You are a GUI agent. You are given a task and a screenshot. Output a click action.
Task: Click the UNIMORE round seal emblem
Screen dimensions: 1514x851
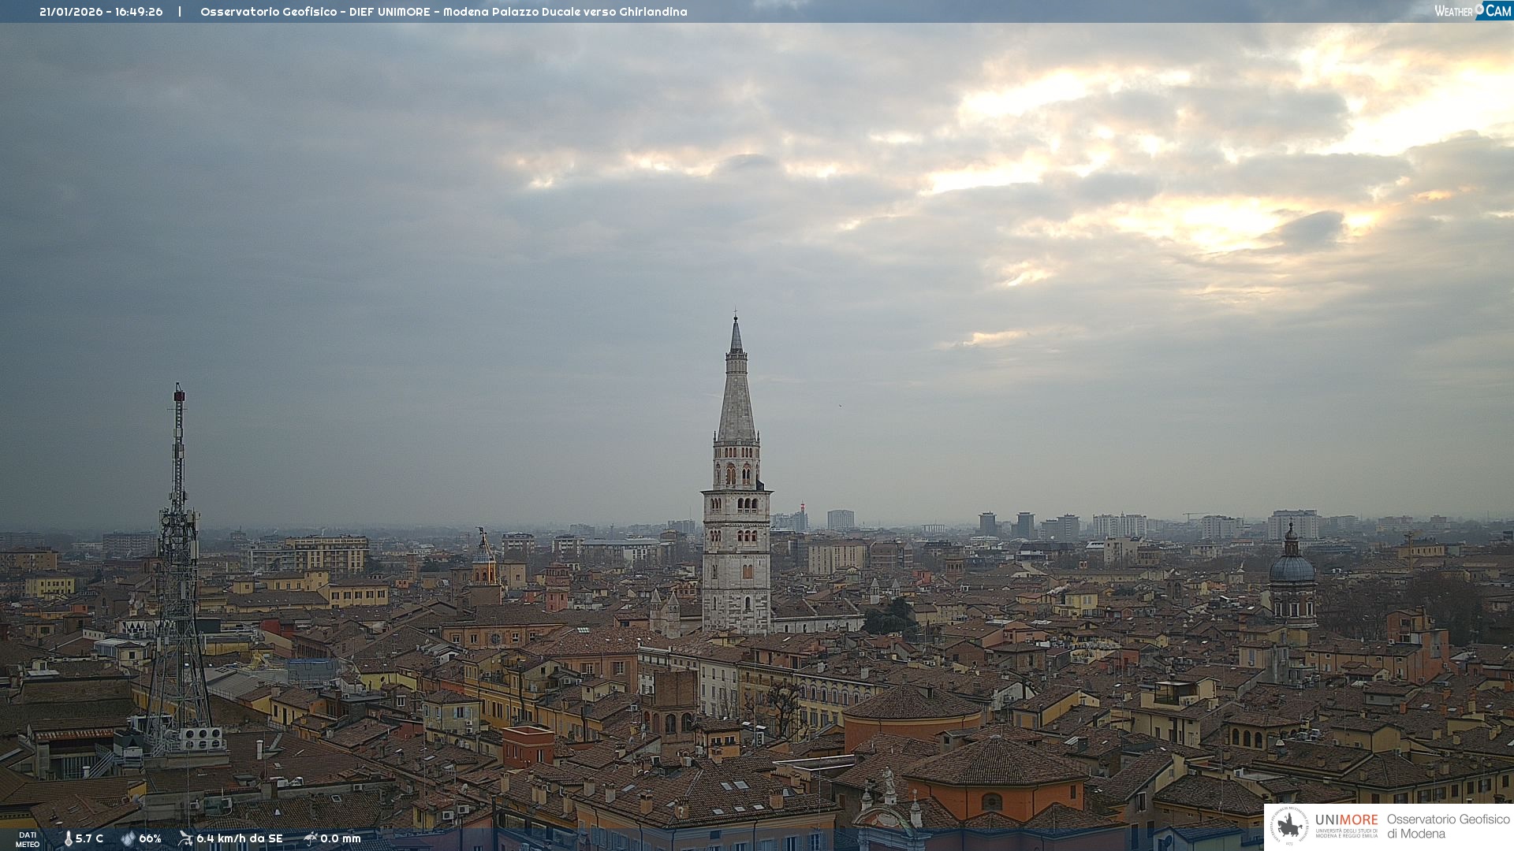click(1289, 826)
